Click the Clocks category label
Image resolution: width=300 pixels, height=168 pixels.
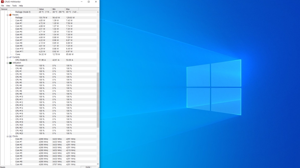[15, 136]
